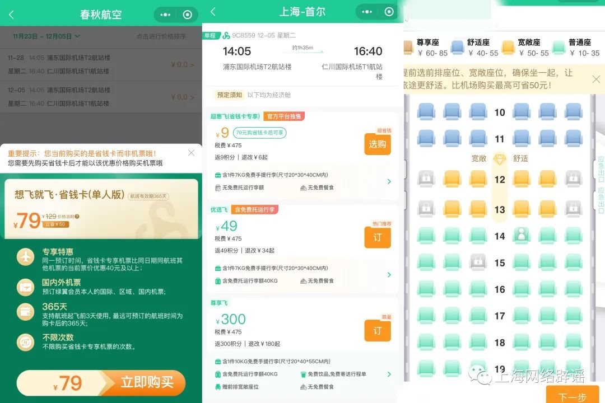Select leftmost green seat in row 16
This screenshot has width=605, height=403.
point(426,288)
